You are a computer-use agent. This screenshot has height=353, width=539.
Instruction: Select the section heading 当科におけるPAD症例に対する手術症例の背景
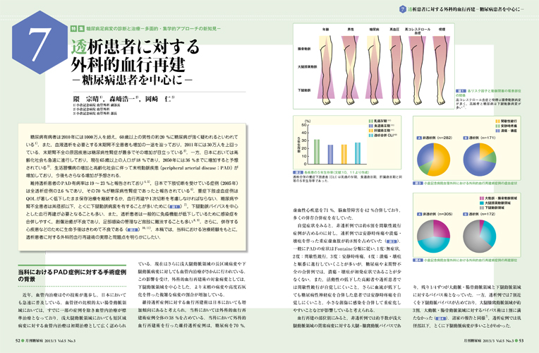pyautogui.click(x=72, y=275)
